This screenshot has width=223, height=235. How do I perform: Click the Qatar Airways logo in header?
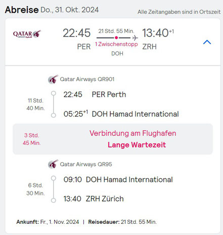(27, 34)
